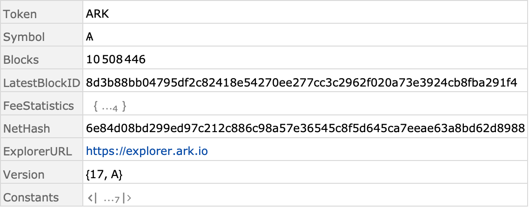Click the Blocks count 10508446
Screen dimensions: 529x221
tap(116, 60)
